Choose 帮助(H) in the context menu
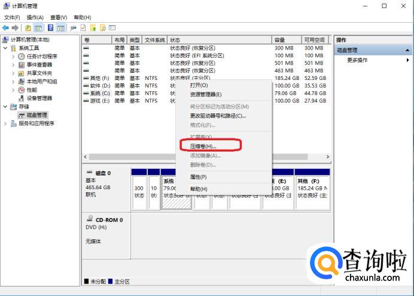Viewport: 414px width, 296px height. [224, 189]
